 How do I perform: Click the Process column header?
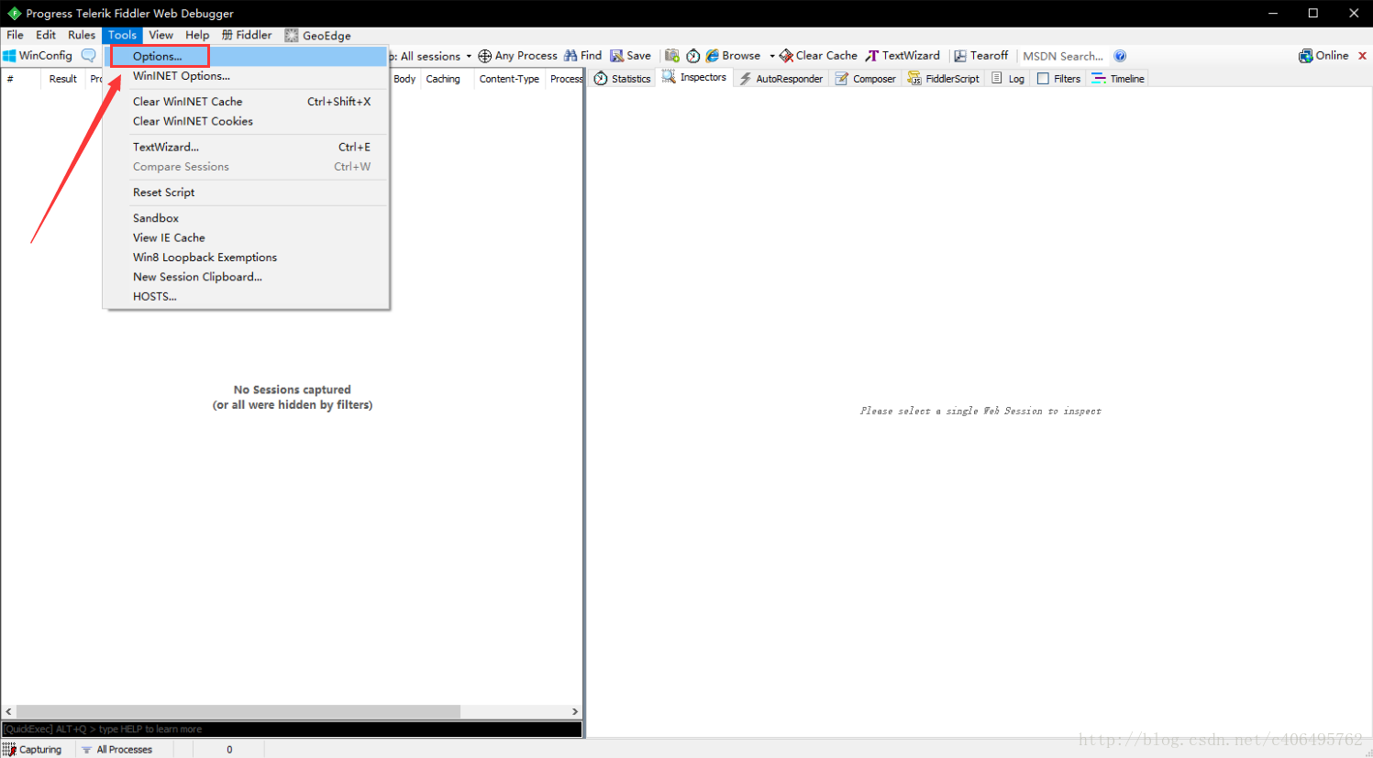565,79
